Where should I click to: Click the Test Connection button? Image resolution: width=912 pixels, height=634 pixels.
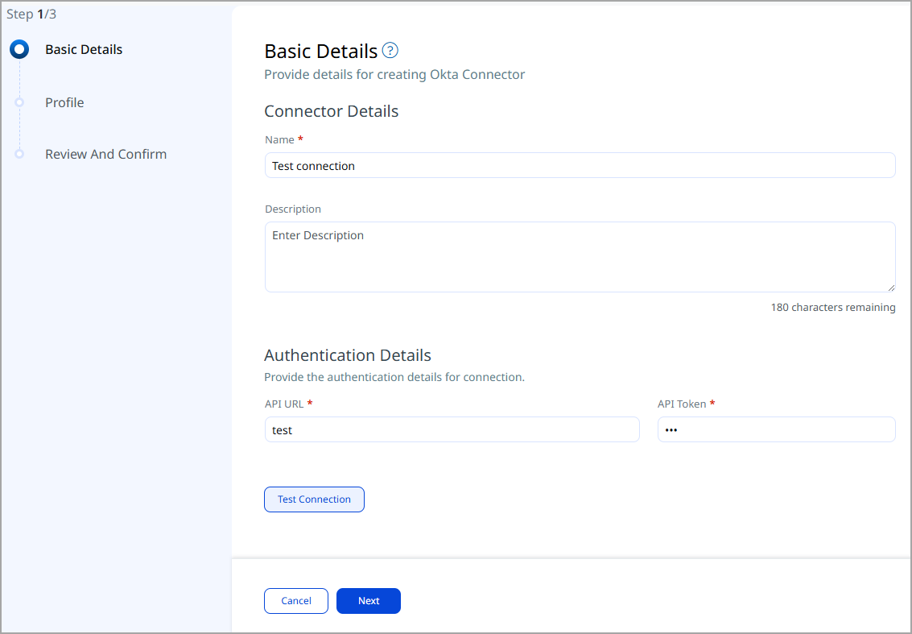314,499
